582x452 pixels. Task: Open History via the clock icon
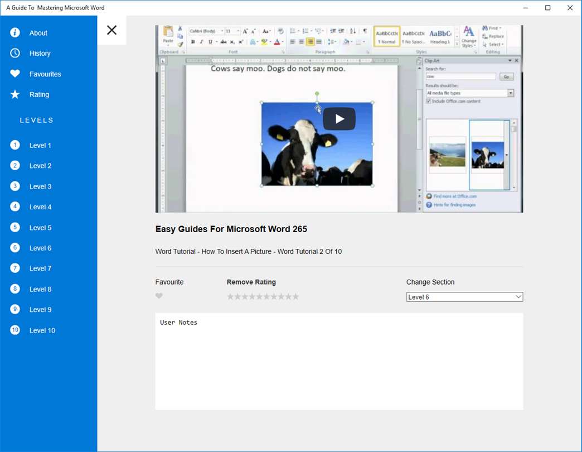coord(15,53)
